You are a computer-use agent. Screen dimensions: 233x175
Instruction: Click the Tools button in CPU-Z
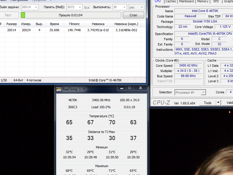(208, 103)
